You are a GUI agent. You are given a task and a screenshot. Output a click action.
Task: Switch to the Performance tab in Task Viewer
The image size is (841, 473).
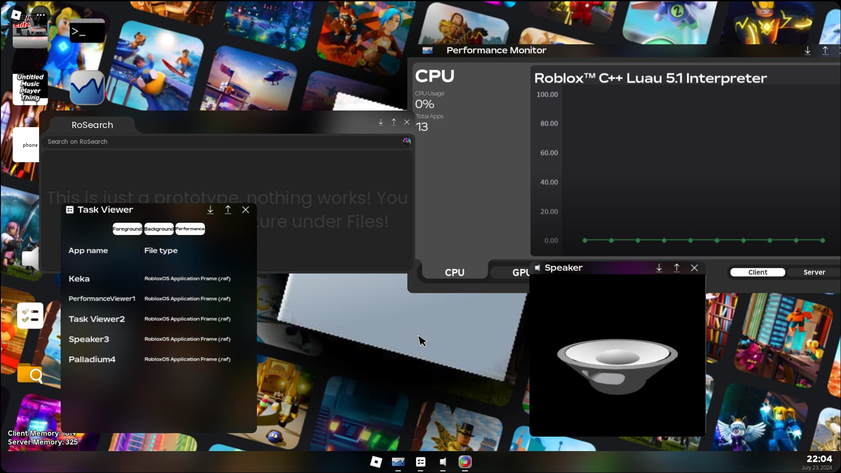pyautogui.click(x=190, y=228)
